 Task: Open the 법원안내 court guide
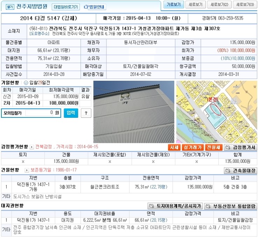94,7
